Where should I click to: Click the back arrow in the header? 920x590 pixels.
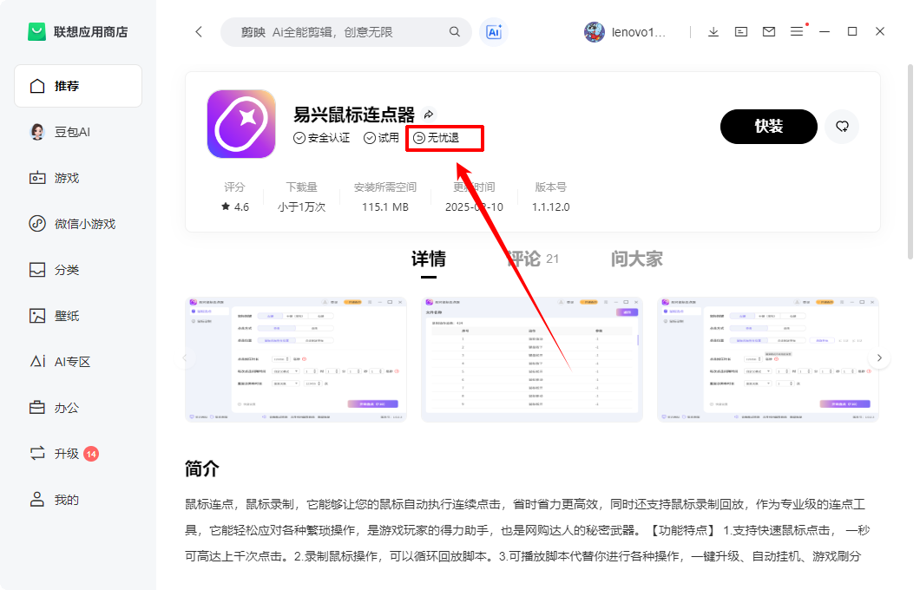pos(199,32)
